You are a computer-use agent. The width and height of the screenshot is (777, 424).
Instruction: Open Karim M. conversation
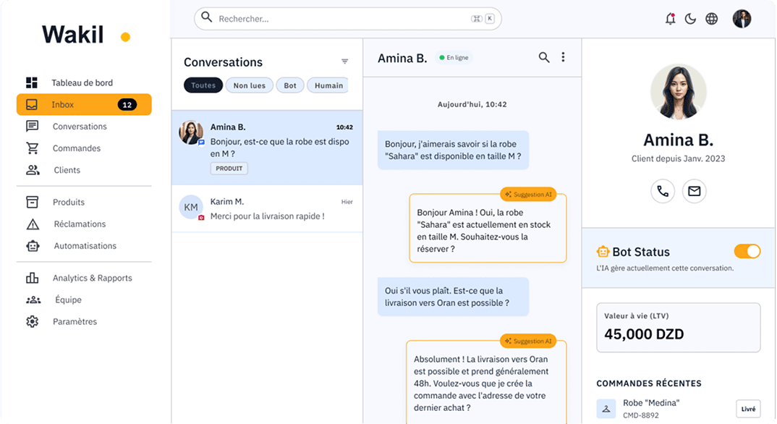[267, 208]
